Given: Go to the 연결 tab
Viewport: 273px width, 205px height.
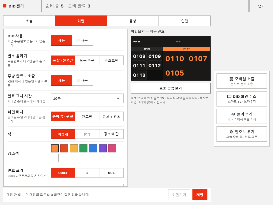Looking at the screenshot, I should (x=184, y=21).
